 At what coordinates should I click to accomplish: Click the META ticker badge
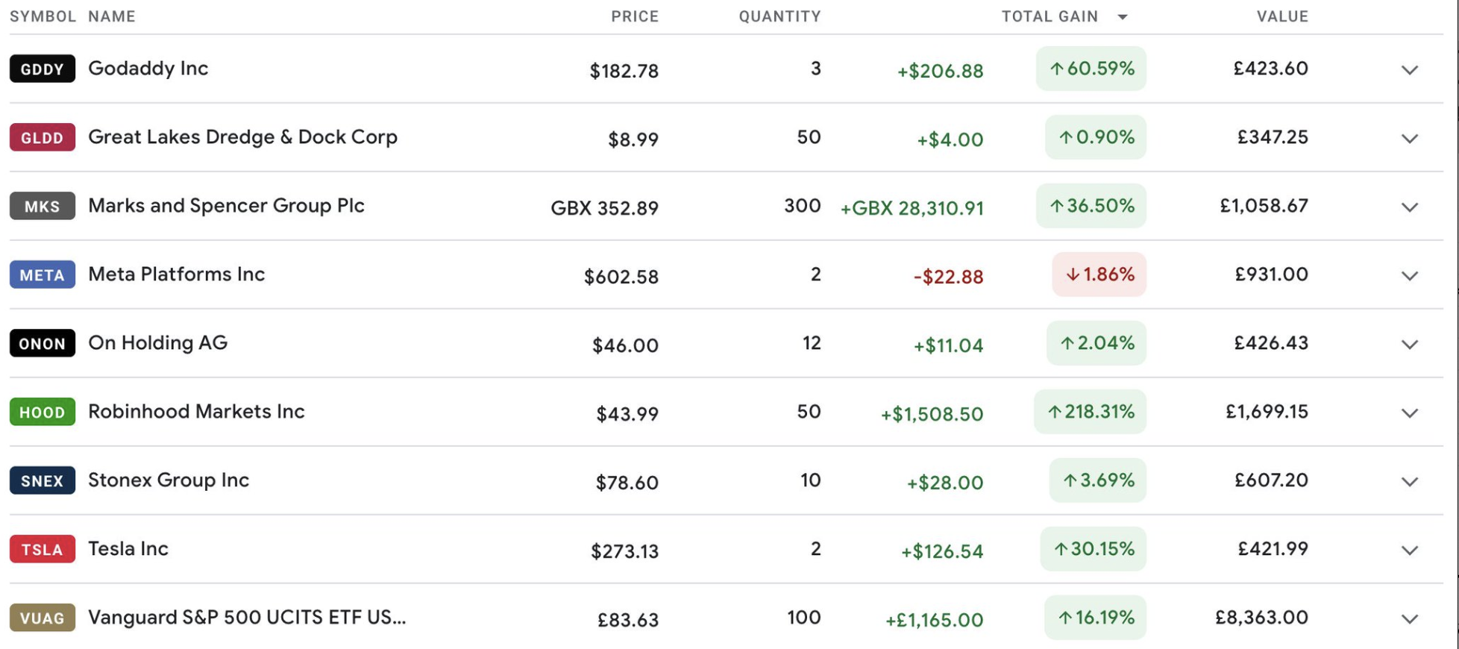coord(43,275)
